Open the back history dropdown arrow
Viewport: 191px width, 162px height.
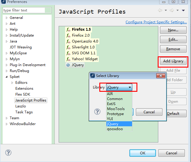pos(166,10)
